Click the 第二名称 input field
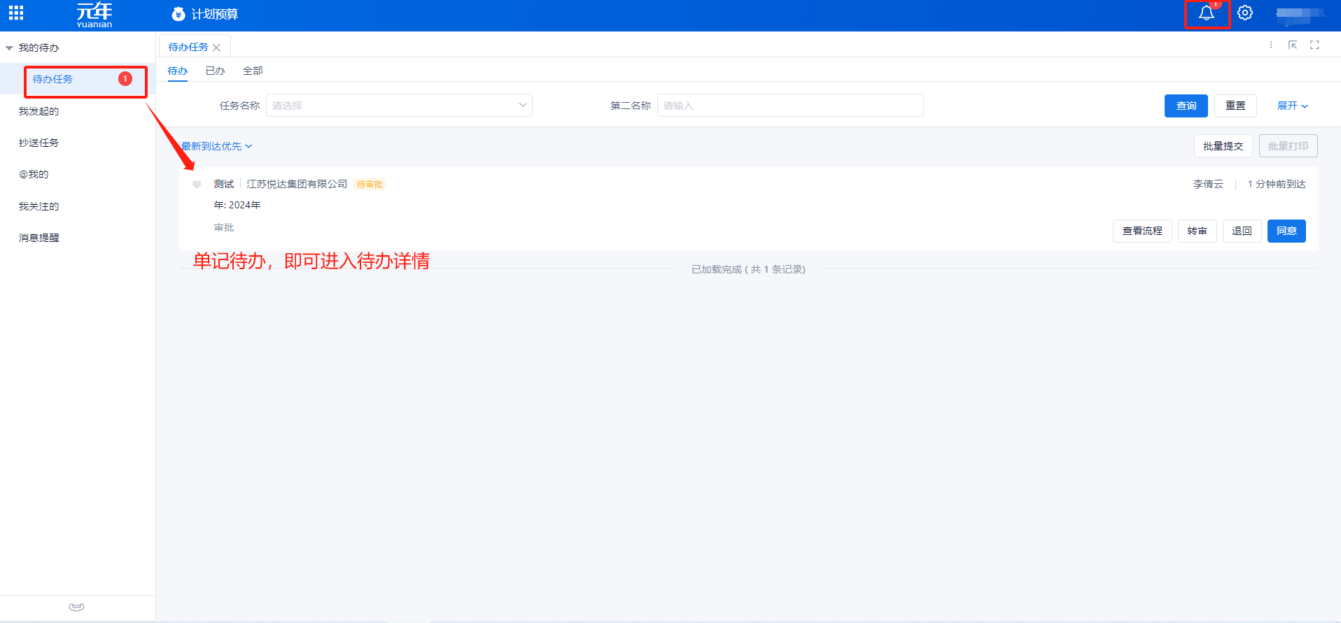1341x623 pixels. click(x=789, y=106)
